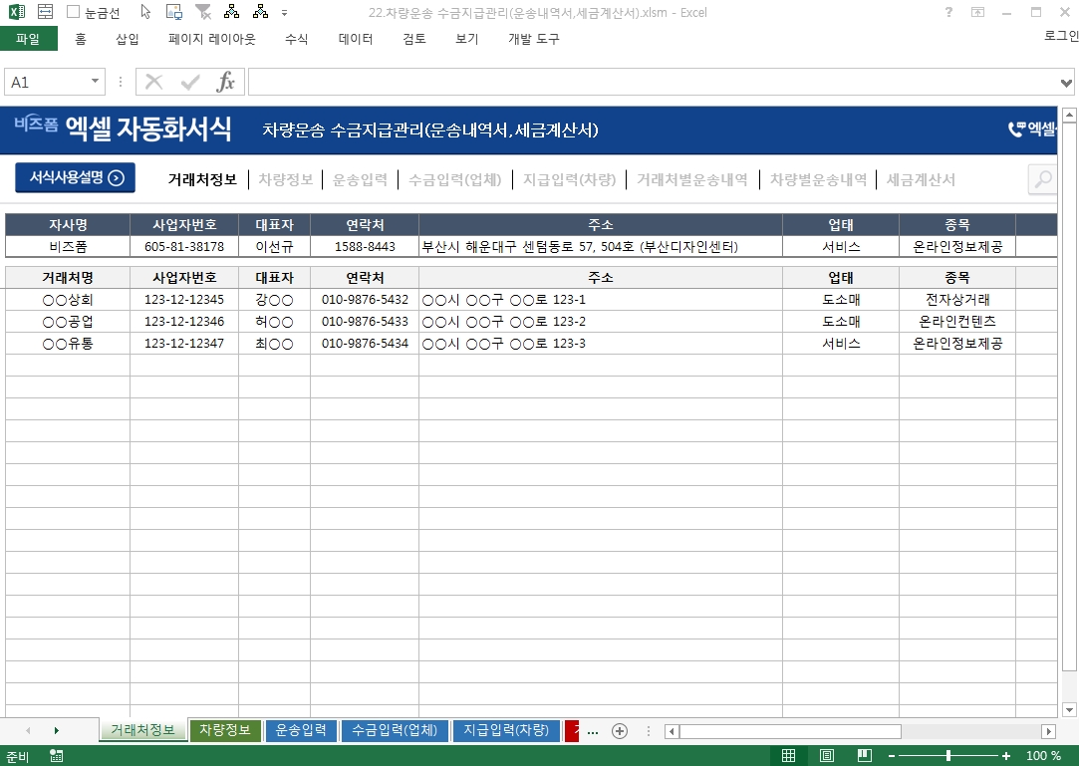The width and height of the screenshot is (1079, 766).
Task: Click the macro recording icon in status bar
Action: point(56,756)
